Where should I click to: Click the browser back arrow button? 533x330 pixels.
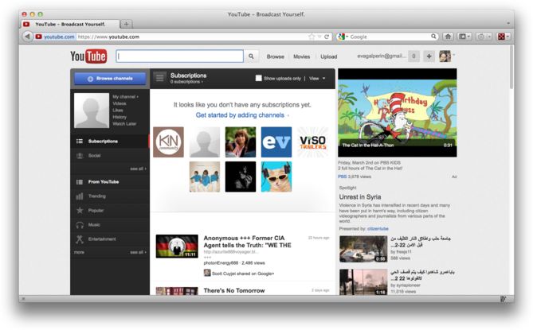28,37
